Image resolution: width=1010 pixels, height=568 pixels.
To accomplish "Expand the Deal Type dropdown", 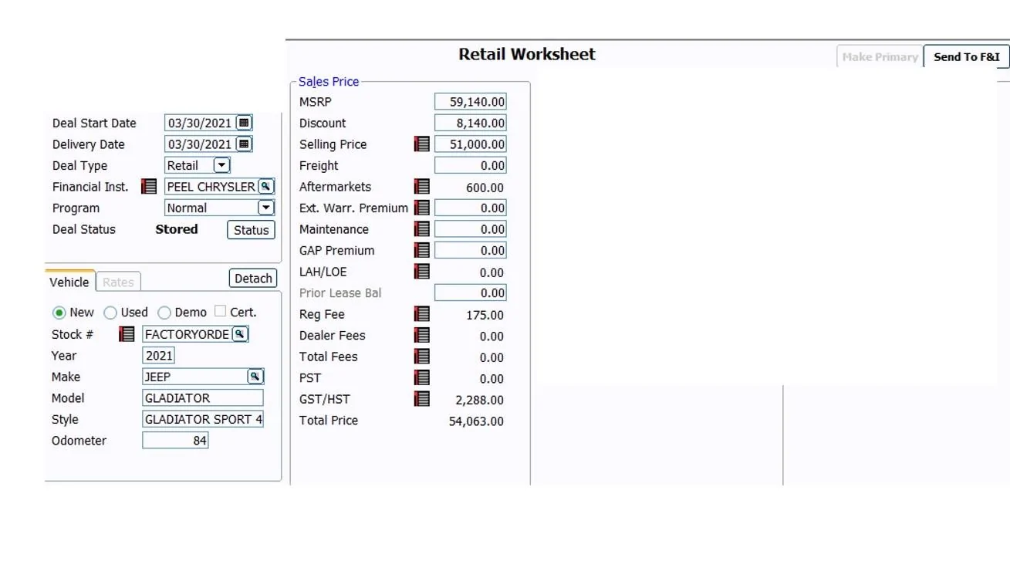I will point(221,165).
